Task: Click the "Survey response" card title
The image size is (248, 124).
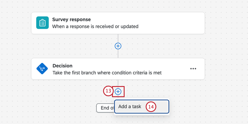Action: tap(71, 20)
